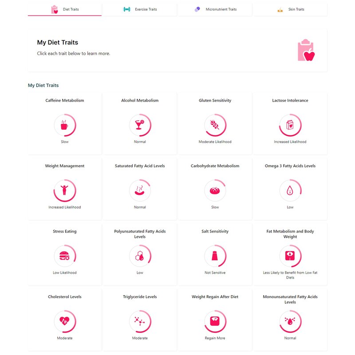Select the Salt Sensitivity shaker icon
The height and width of the screenshot is (355, 355).
click(215, 256)
